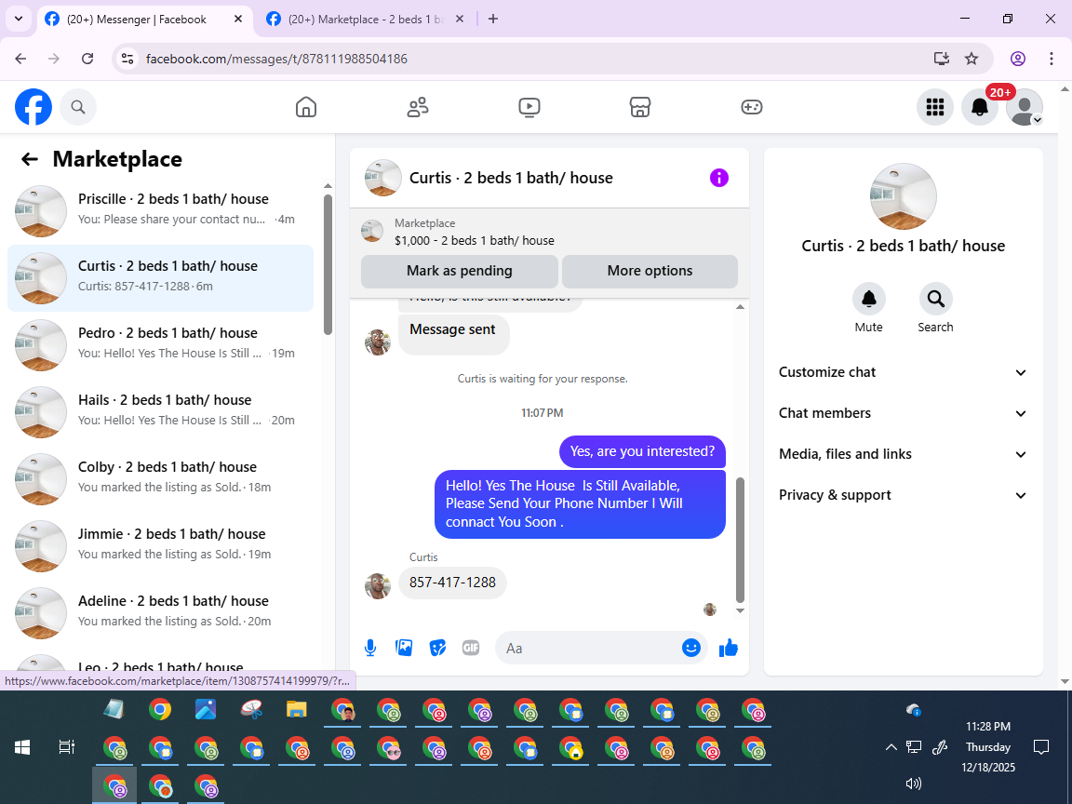Open the volume control in system tray
This screenshot has height=804, width=1072.
coord(914,784)
